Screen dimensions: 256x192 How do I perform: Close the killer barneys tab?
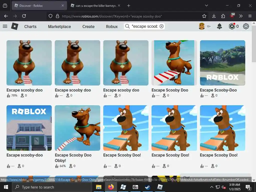(119, 5)
